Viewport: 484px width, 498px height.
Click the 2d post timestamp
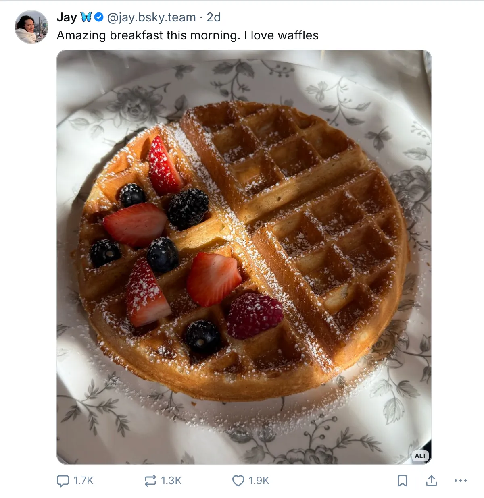(x=214, y=17)
